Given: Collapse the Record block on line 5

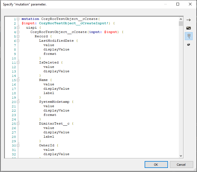Looking at the screenshot, I should tap(18, 37).
